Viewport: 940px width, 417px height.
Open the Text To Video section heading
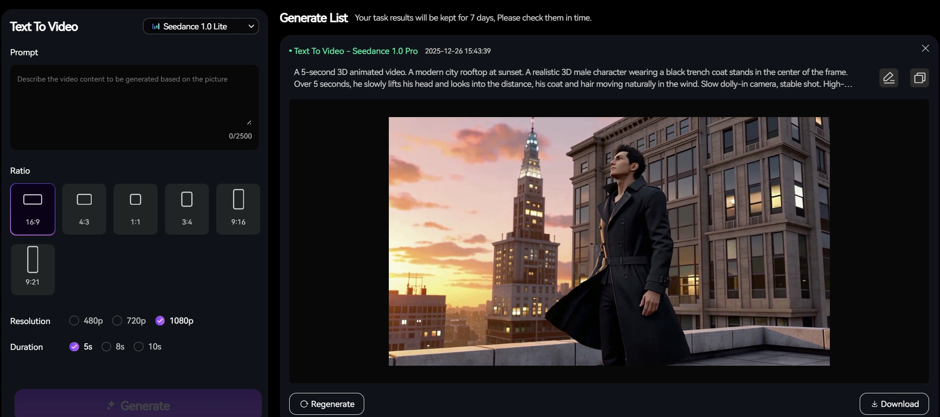coord(43,26)
